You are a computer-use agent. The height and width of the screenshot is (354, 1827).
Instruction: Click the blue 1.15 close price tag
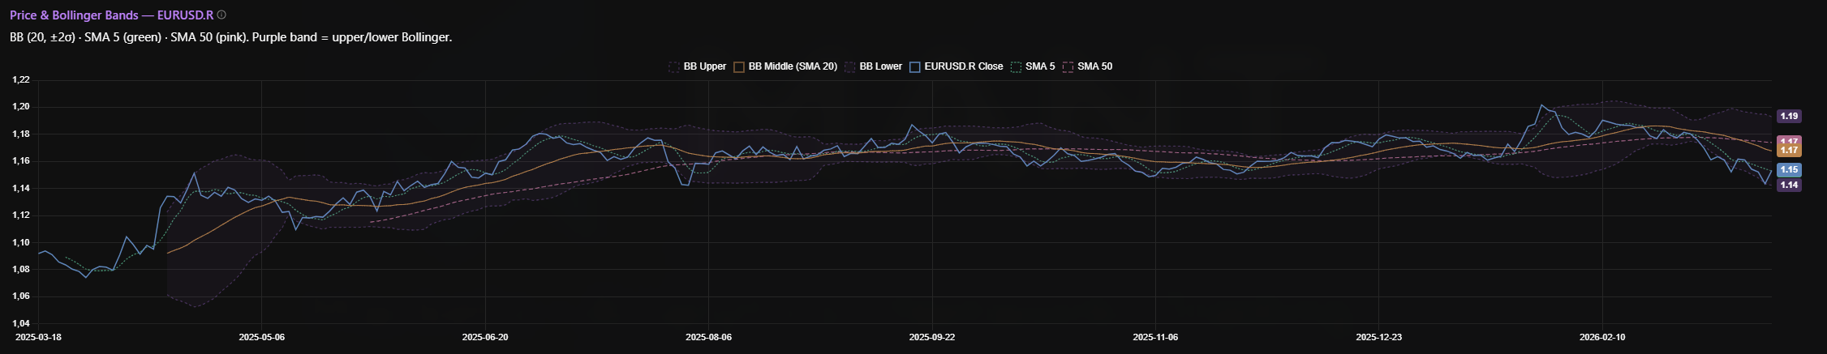point(1788,170)
